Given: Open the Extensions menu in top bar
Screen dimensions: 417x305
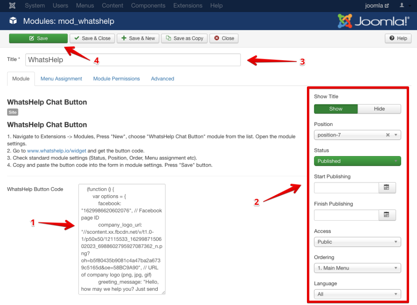Looking at the screenshot, I should point(188,6).
